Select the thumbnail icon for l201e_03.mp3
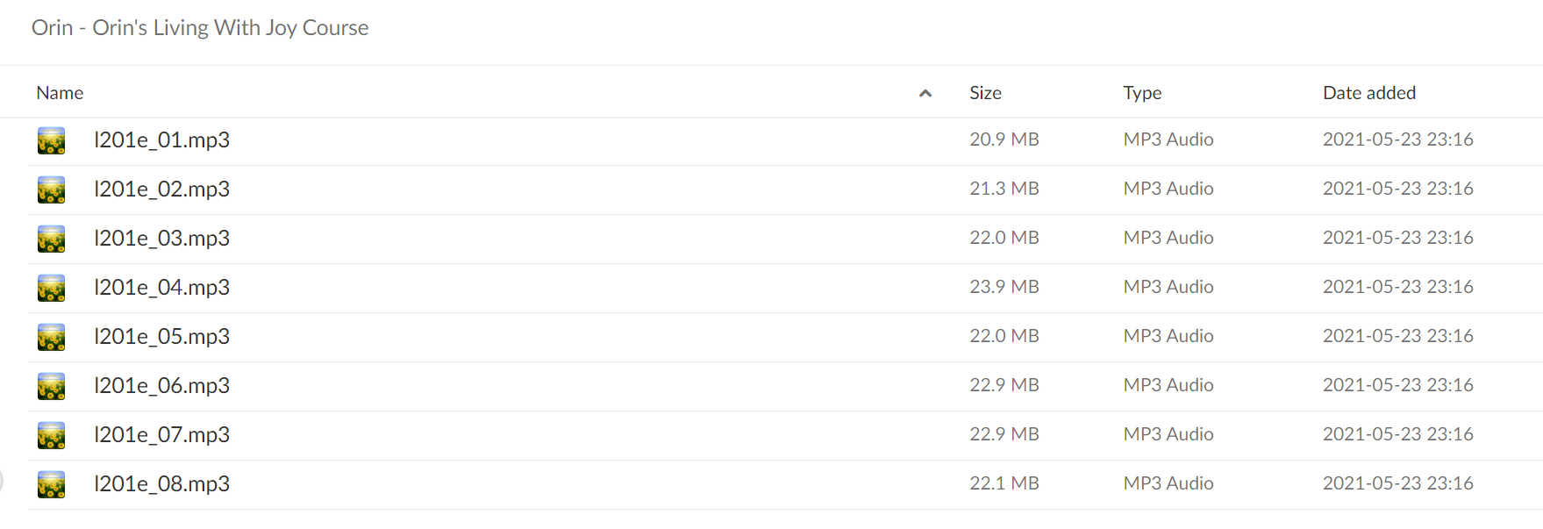The image size is (1543, 529). [51, 239]
